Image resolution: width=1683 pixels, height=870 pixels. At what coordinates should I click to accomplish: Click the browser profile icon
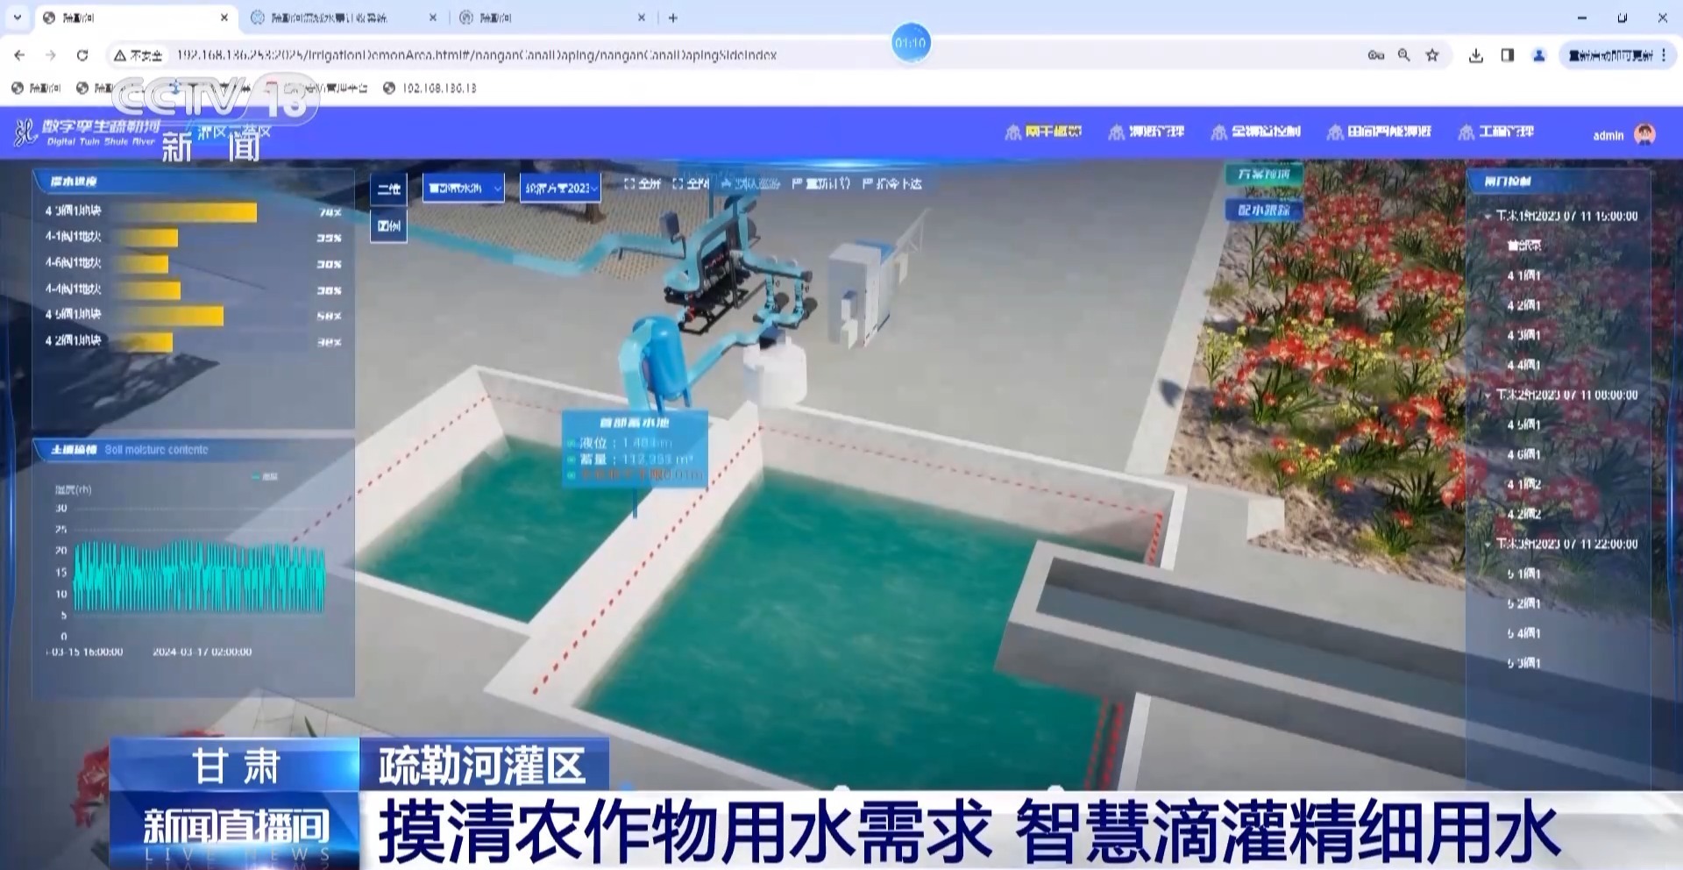1538,55
